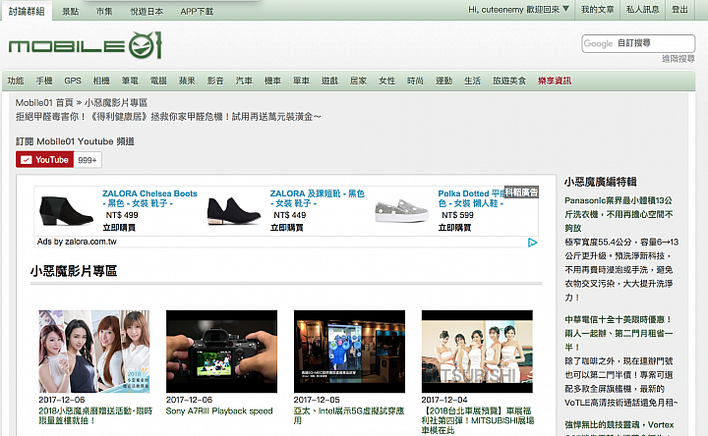Click the 999+ subscriber count badge
This screenshot has width=708, height=436.
[88, 160]
